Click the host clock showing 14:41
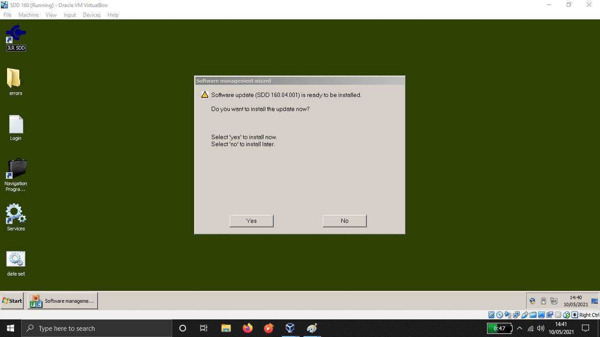The width and height of the screenshot is (600, 337). pyautogui.click(x=562, y=329)
